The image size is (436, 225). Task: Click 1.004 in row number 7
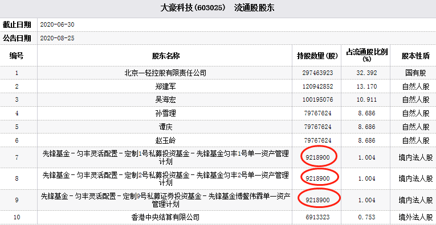367,157
